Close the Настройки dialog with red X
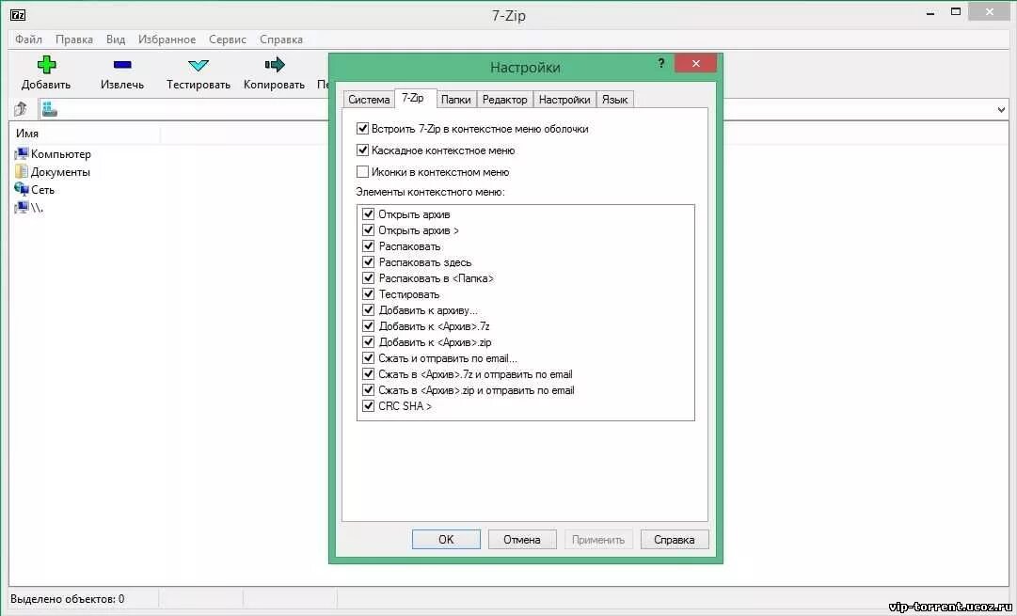The image size is (1017, 616). 695,64
